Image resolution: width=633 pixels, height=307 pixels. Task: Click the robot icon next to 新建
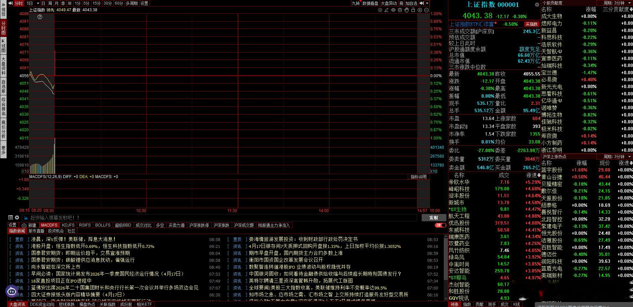point(24,225)
